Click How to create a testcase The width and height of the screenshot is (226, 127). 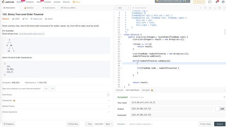pos(141,124)
